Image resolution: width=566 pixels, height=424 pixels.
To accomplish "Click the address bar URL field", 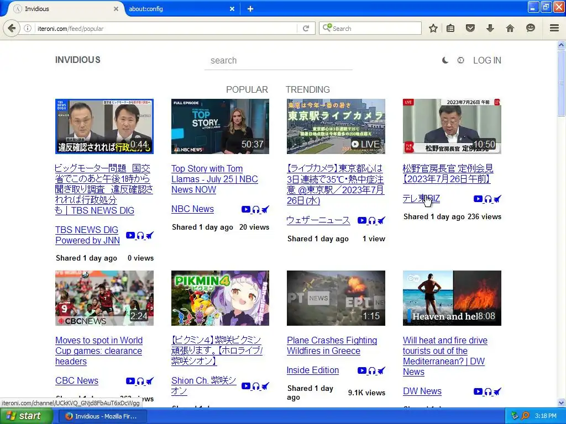I will (166, 28).
